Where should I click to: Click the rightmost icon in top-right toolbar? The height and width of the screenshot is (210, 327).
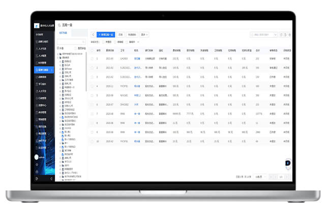point(290,35)
